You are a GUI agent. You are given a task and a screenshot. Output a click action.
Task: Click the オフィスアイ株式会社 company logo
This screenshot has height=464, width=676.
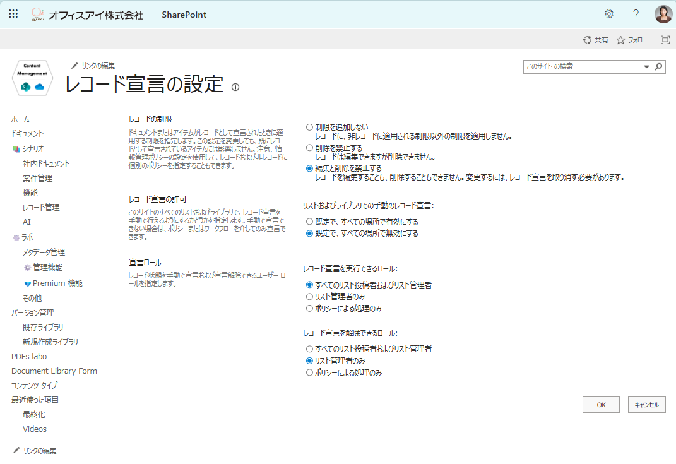tap(88, 15)
